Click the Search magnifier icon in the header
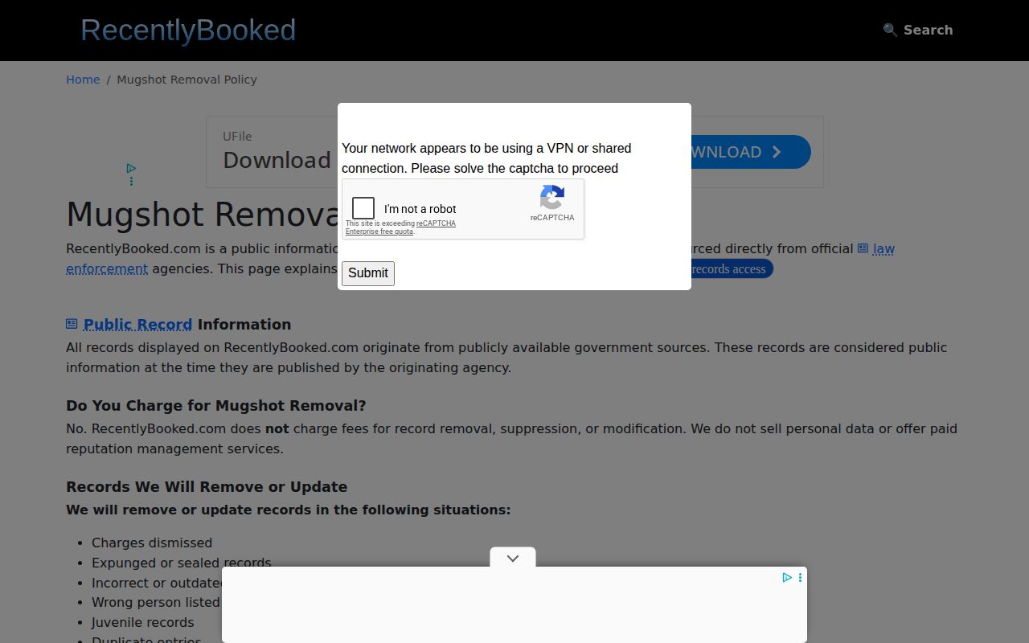This screenshot has width=1029, height=643. coord(890,30)
